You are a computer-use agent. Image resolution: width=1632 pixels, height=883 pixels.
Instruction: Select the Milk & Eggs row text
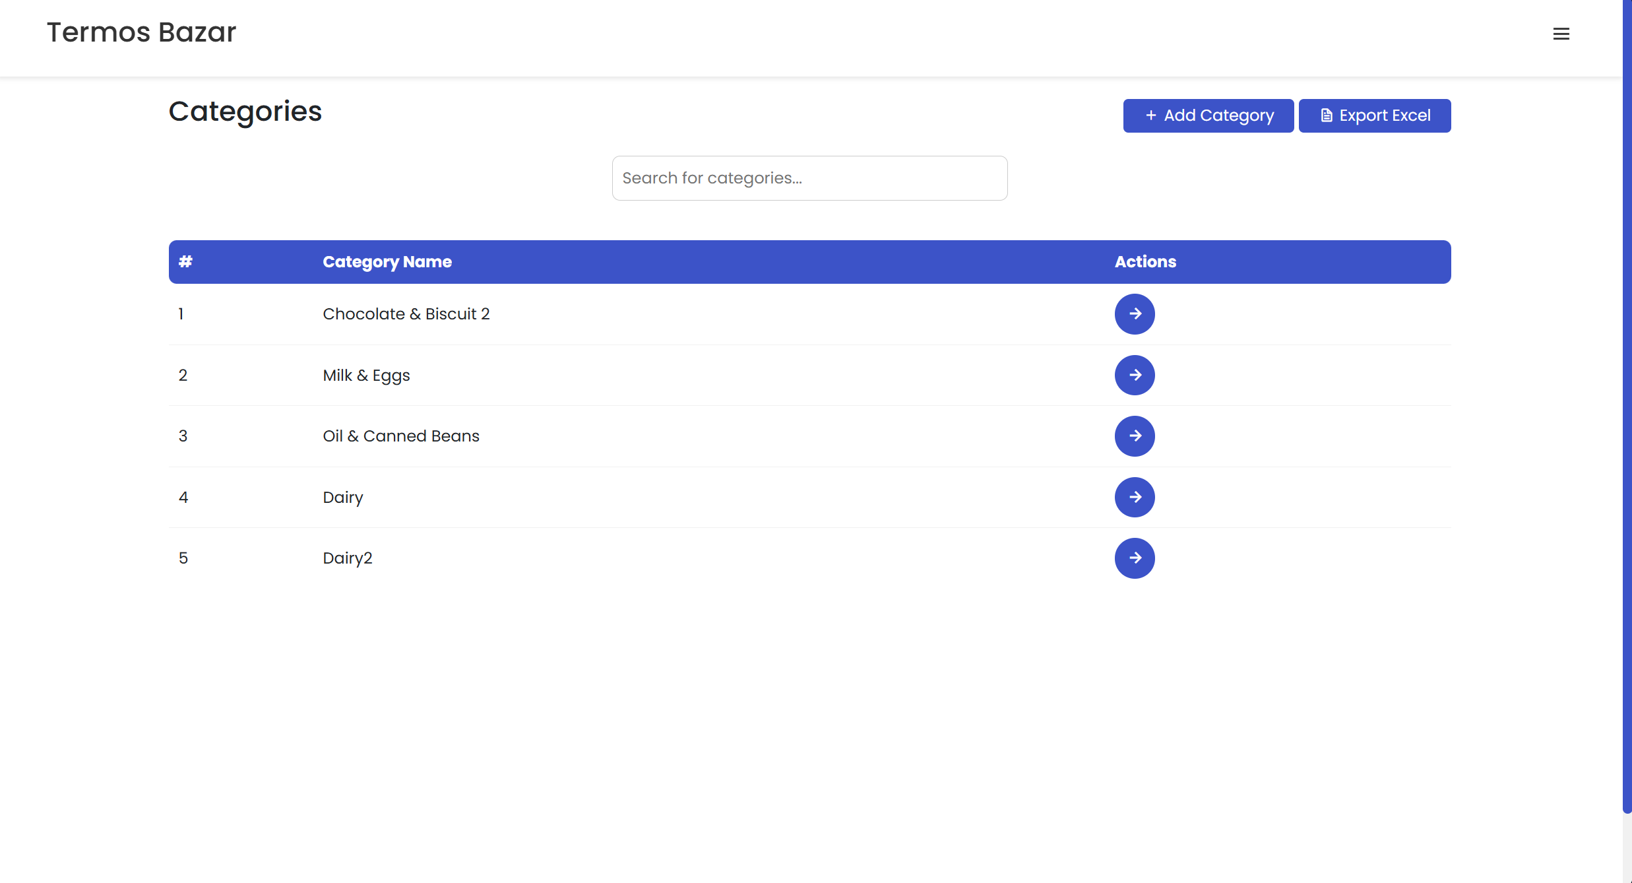pyautogui.click(x=366, y=376)
